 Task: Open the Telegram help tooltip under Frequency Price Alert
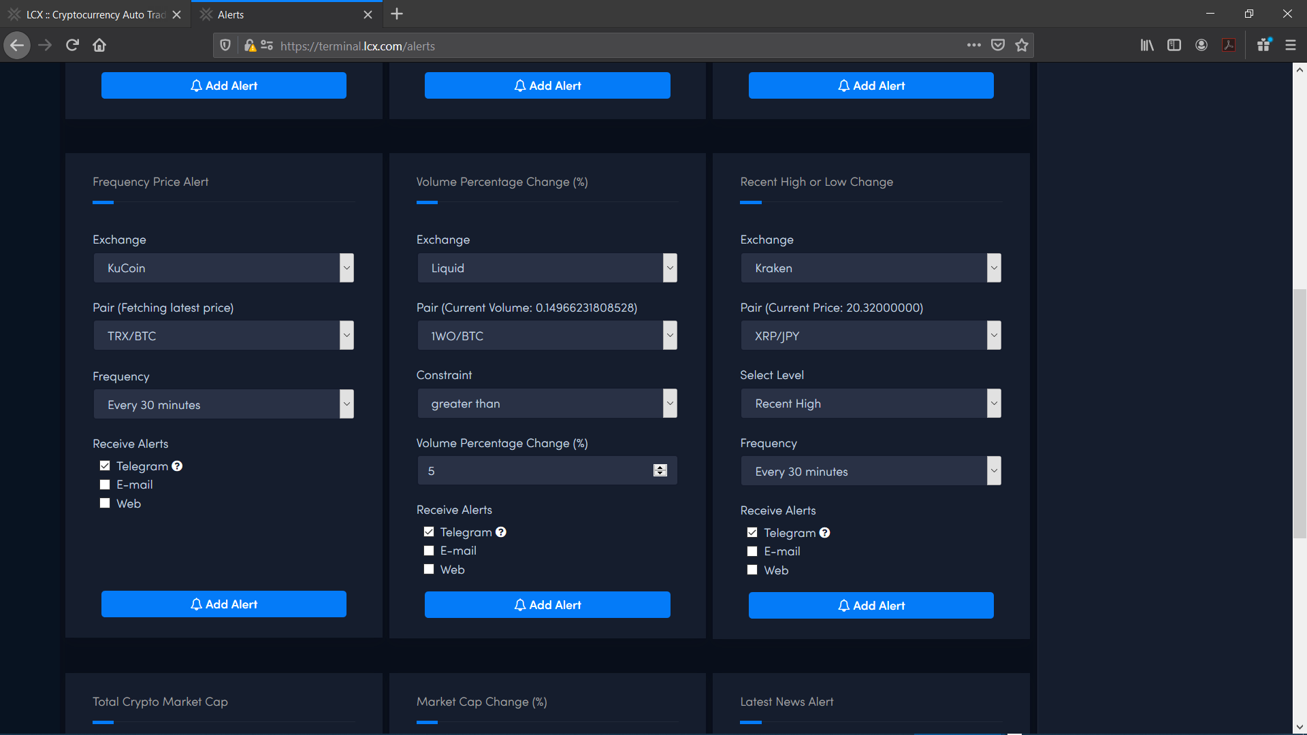point(177,465)
